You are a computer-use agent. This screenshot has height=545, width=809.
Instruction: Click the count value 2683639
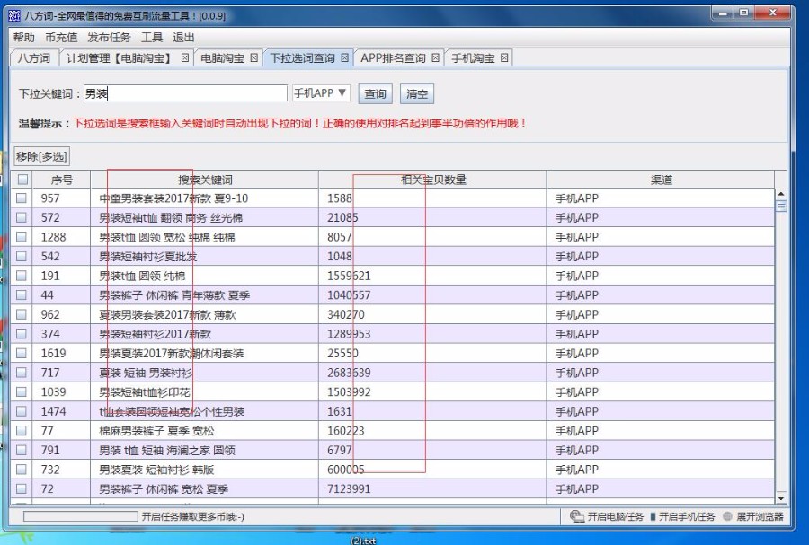coord(349,373)
